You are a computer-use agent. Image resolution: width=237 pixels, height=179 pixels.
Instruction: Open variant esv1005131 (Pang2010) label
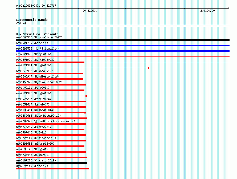(33, 88)
